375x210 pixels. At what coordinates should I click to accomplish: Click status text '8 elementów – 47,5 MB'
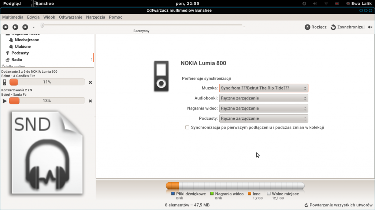pyautogui.click(x=187, y=205)
